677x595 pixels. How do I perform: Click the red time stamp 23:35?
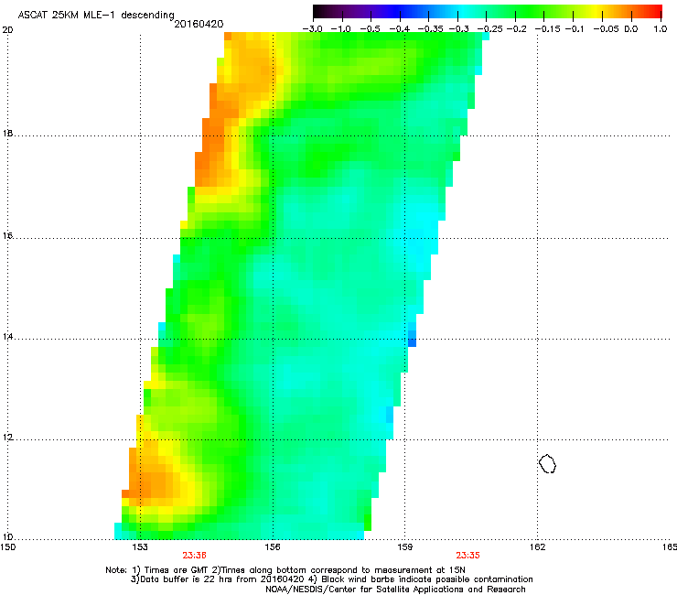click(468, 556)
